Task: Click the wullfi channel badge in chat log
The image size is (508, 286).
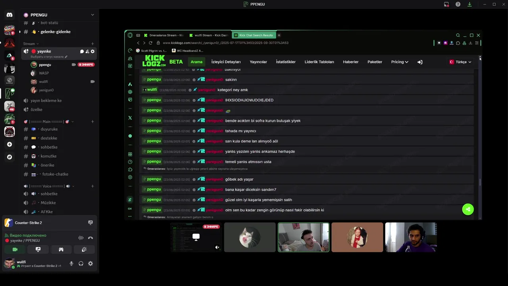Action: click(150, 90)
